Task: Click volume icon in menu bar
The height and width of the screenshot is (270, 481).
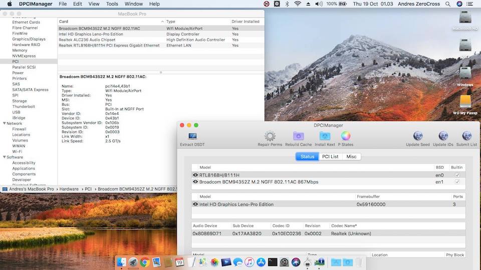Action: [319, 4]
